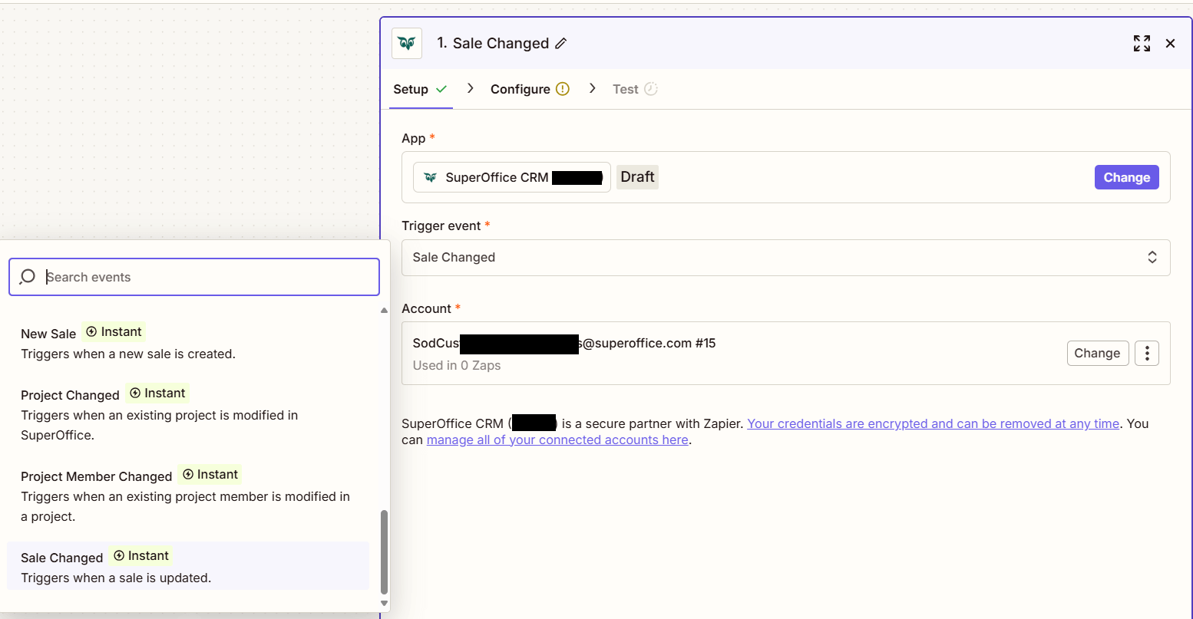Select the Project Member Changed trigger event
The image size is (1193, 619).
[x=188, y=495]
